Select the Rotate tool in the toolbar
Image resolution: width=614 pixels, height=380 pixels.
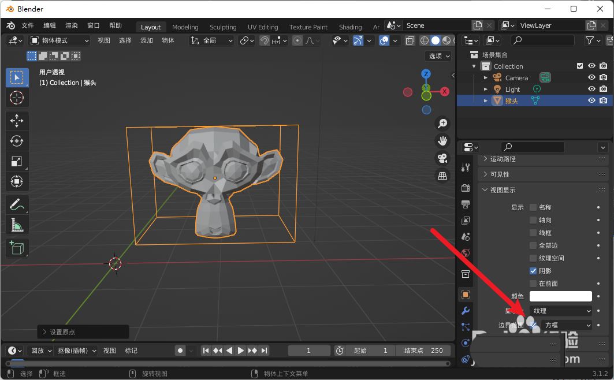point(17,140)
